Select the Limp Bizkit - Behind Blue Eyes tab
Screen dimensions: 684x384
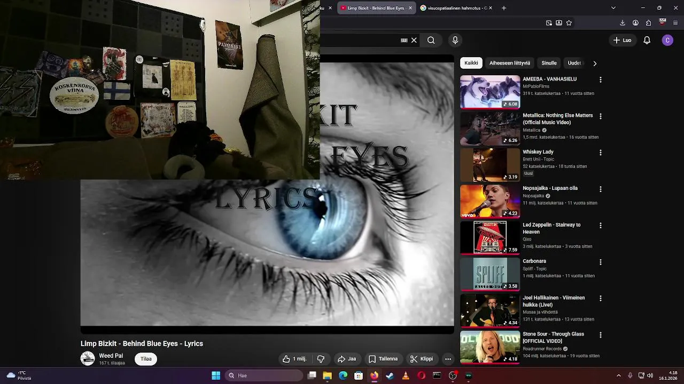point(375,8)
